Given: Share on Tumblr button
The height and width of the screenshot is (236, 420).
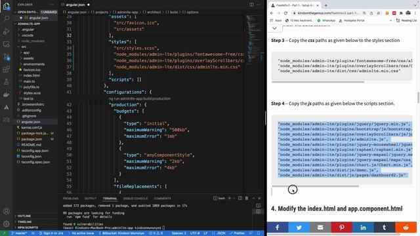Looking at the screenshot, I should click(x=385, y=227).
